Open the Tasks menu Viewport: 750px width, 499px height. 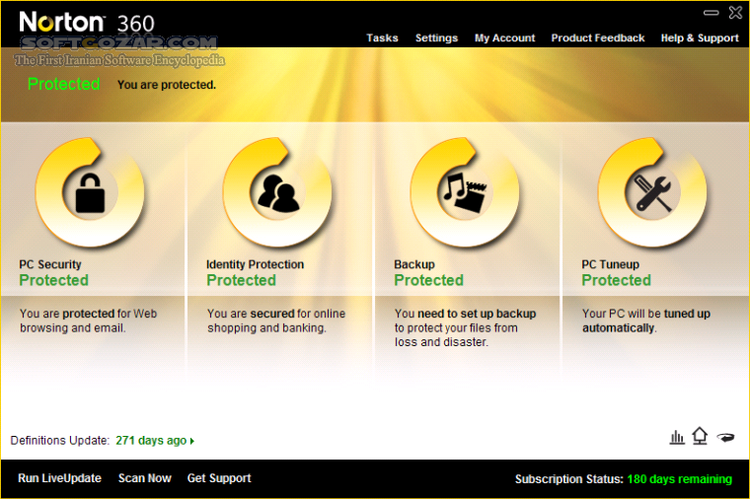coord(382,37)
